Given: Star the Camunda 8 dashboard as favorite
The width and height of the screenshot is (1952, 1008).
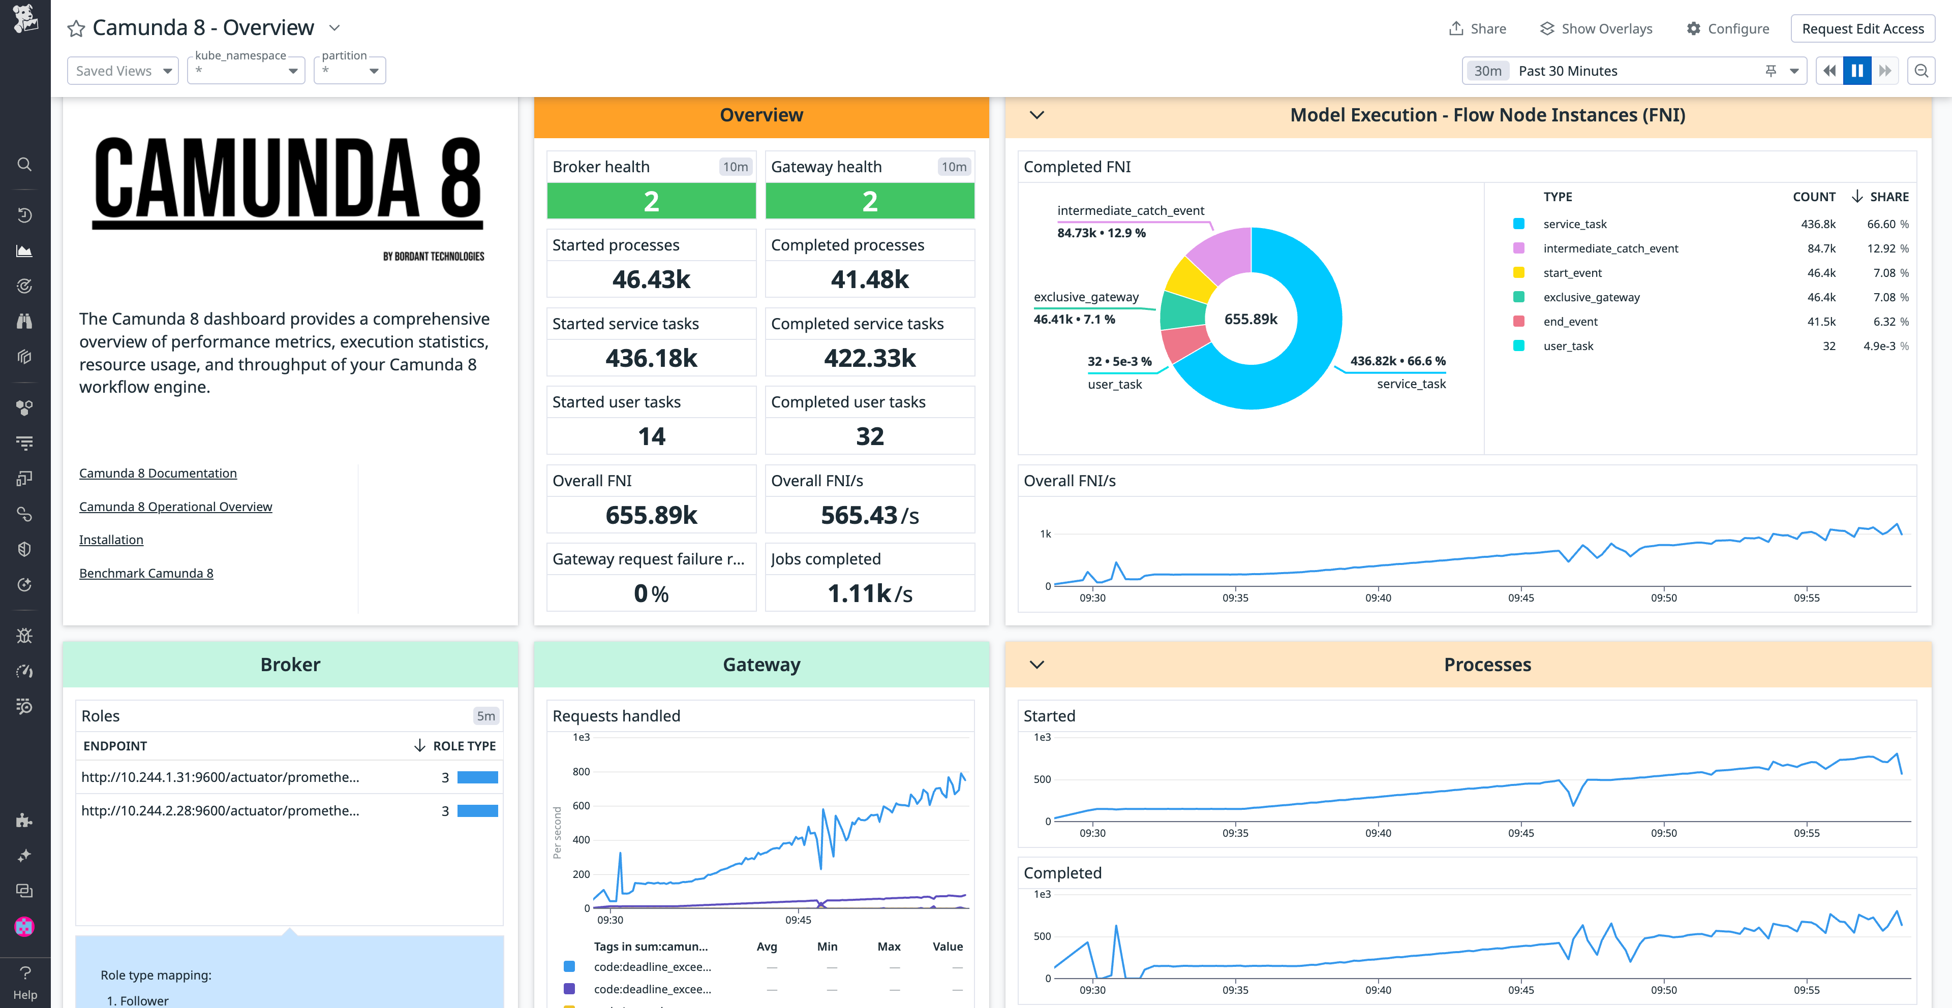Looking at the screenshot, I should click(x=75, y=28).
